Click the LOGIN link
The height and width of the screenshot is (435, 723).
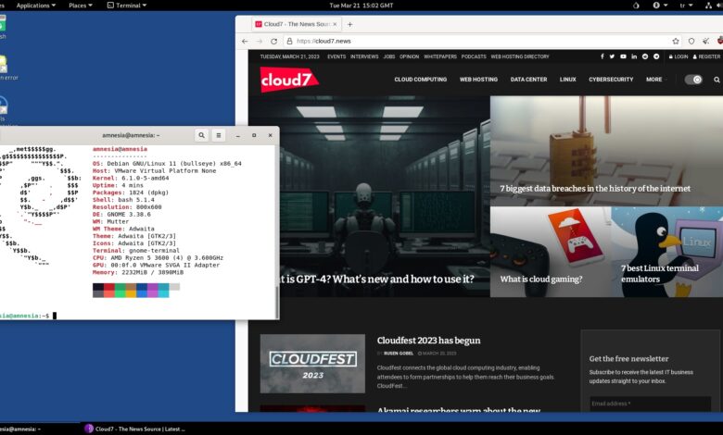click(x=679, y=56)
